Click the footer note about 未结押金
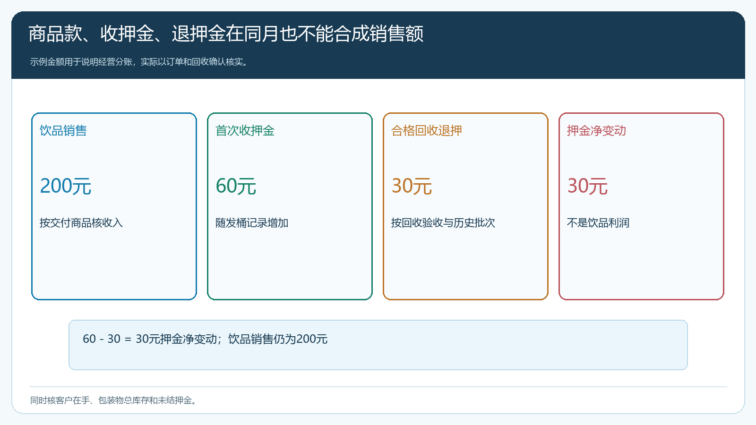The width and height of the screenshot is (756, 425). point(114,400)
